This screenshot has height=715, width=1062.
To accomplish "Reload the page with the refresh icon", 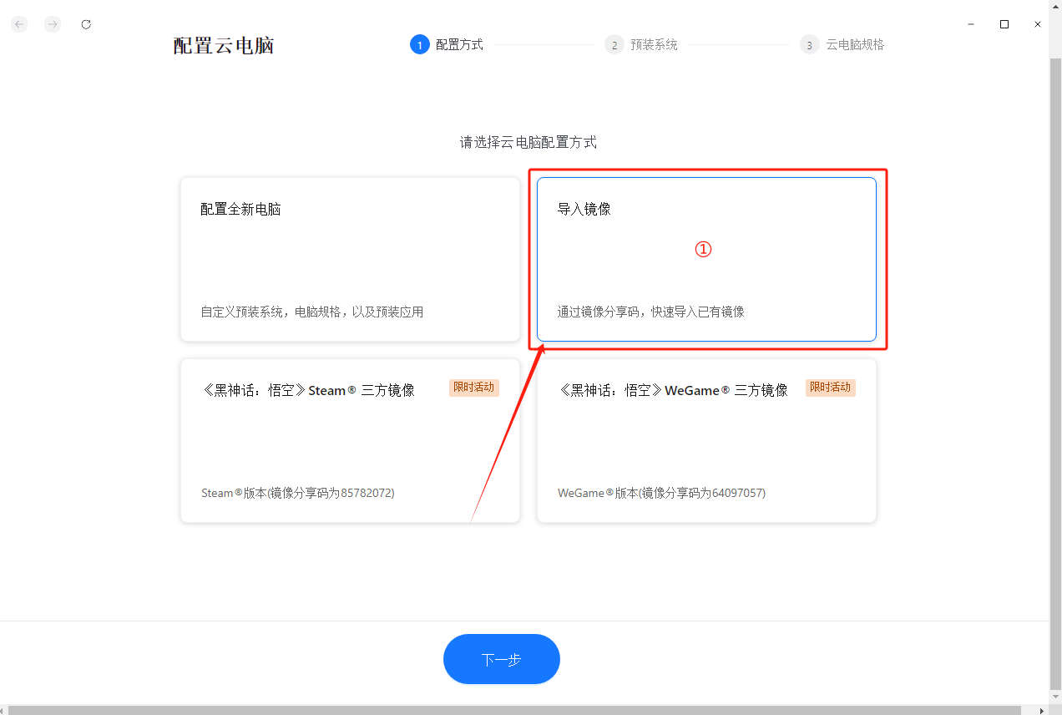I will pos(86,24).
